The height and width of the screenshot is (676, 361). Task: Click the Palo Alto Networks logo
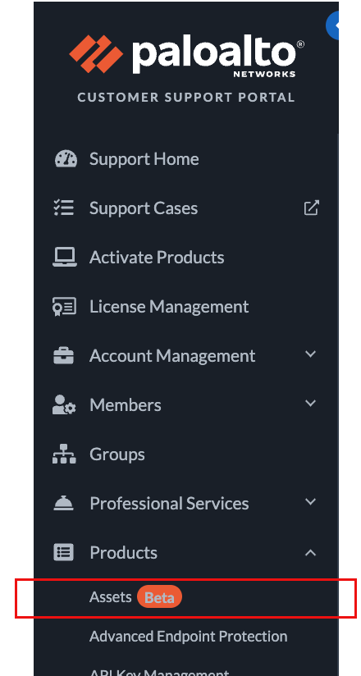186,55
